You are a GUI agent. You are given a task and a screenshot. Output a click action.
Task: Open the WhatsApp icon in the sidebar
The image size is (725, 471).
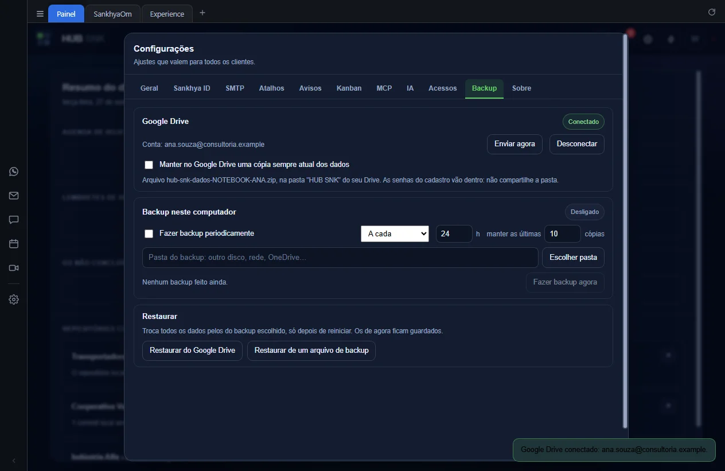(x=14, y=172)
